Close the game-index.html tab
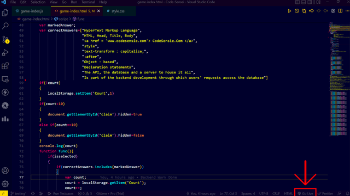This screenshot has width=350, height=196. pos(98,11)
